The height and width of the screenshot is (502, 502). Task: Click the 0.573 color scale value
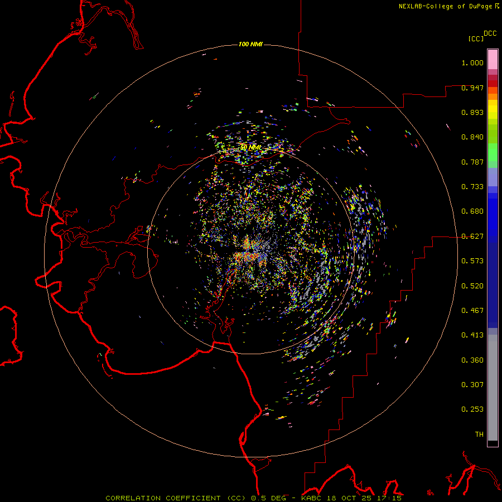(x=472, y=261)
